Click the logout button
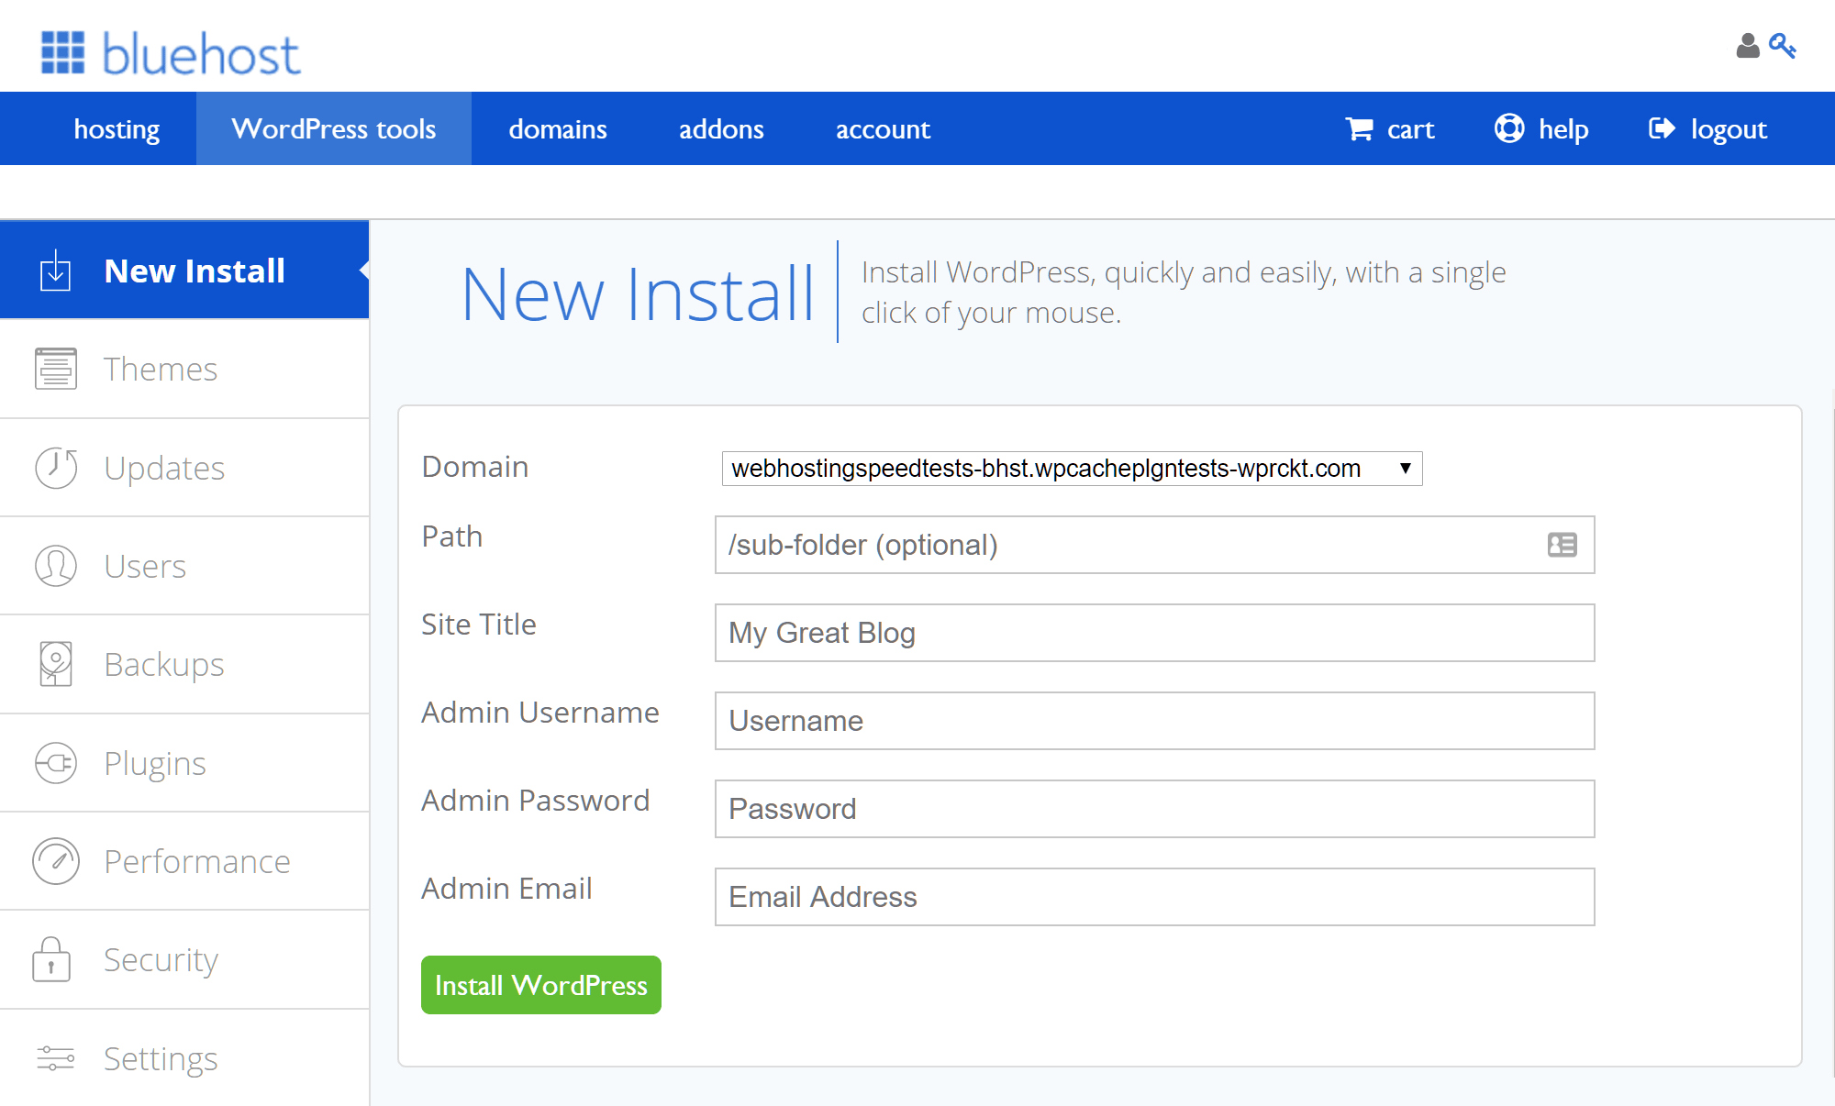This screenshot has width=1835, height=1106. pos(1710,128)
